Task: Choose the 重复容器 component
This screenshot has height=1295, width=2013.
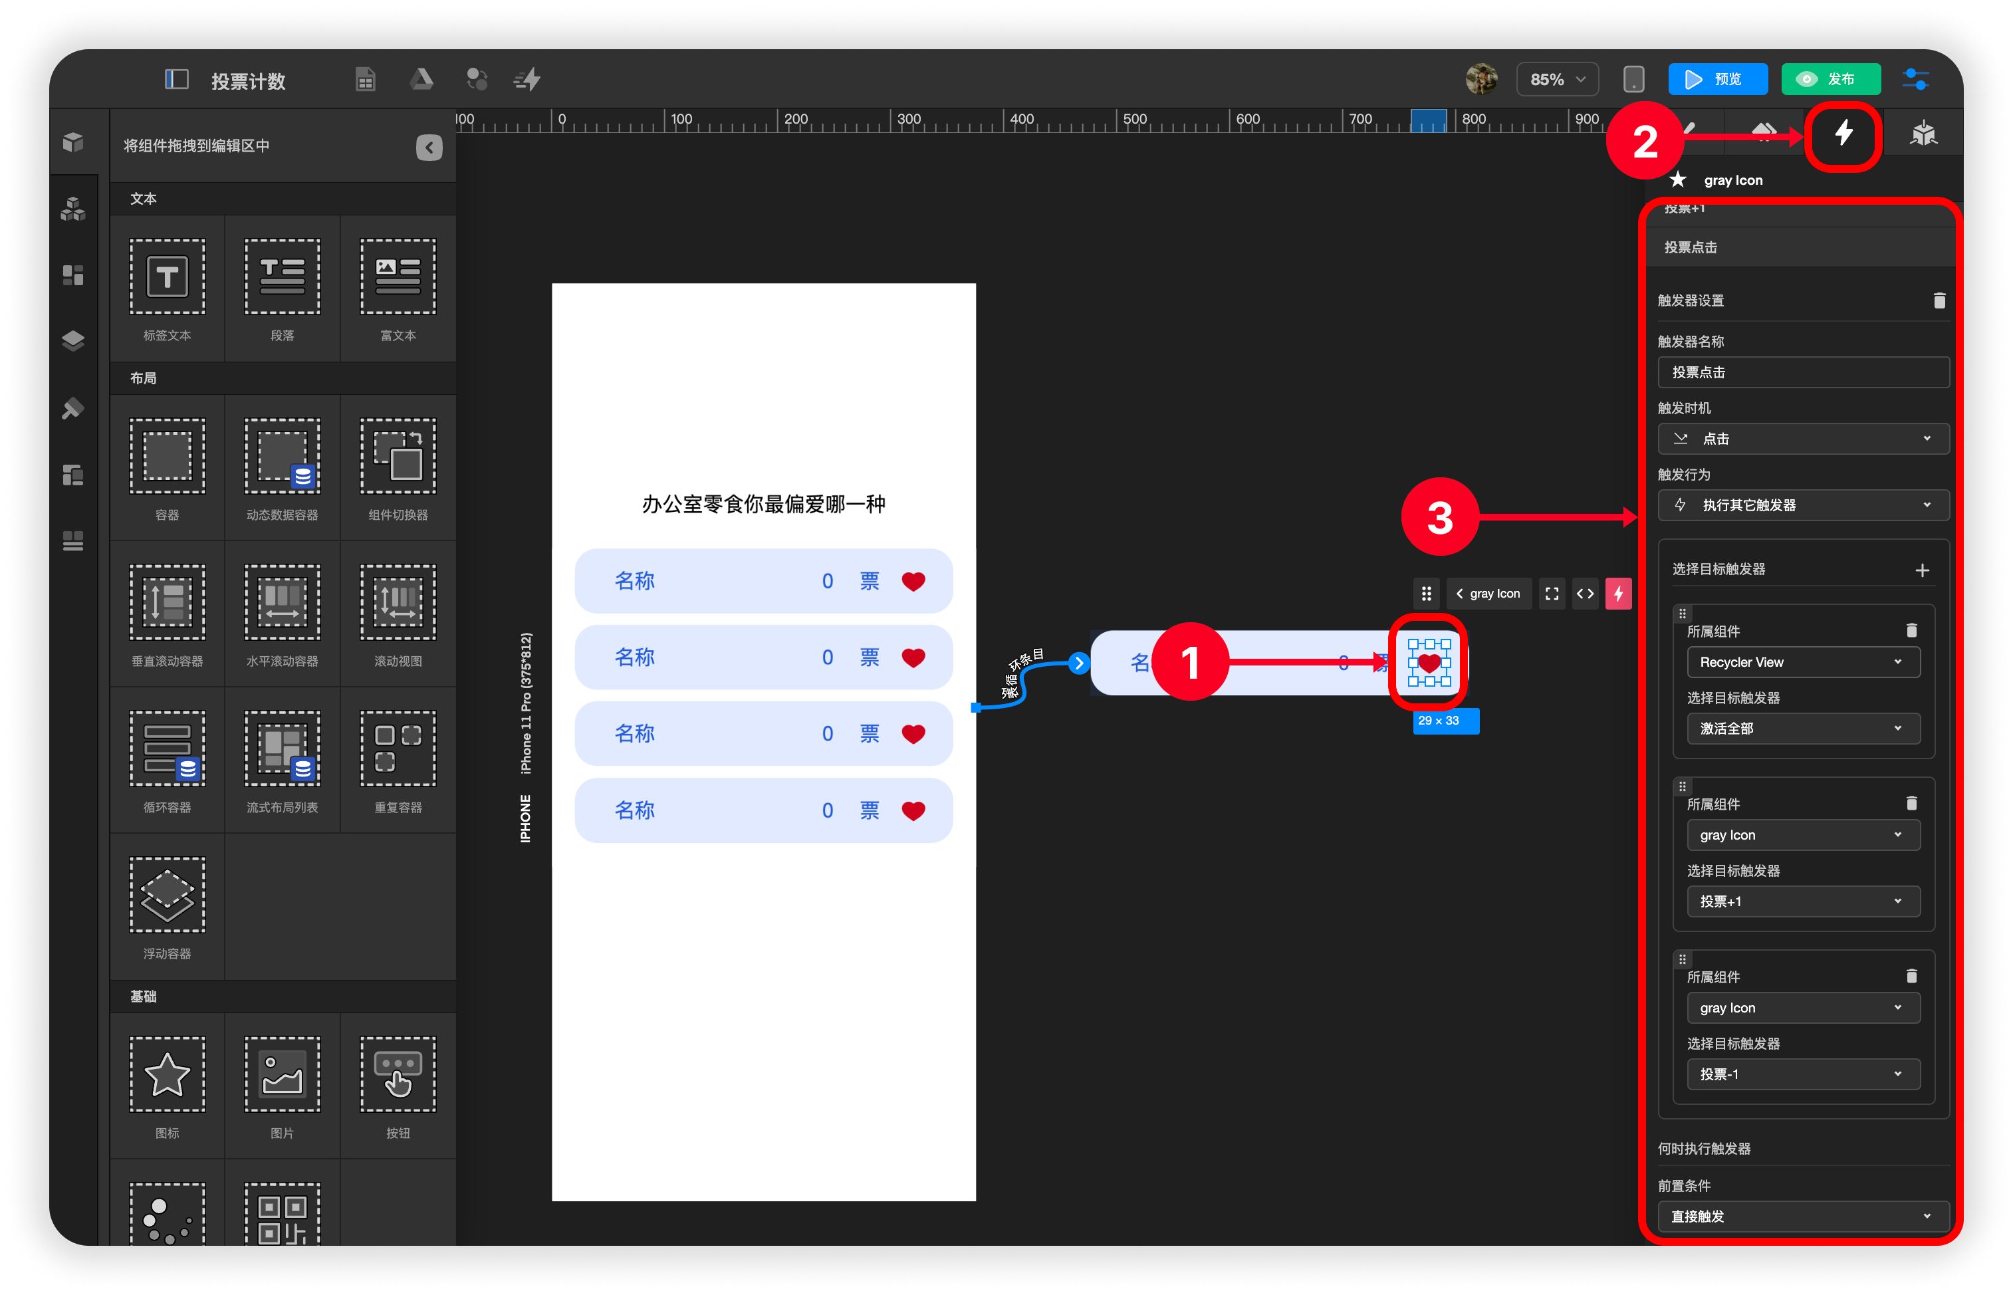Action: 398,761
